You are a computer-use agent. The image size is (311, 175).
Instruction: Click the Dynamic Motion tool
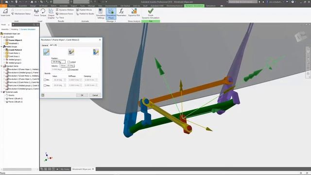click(x=65, y=10)
